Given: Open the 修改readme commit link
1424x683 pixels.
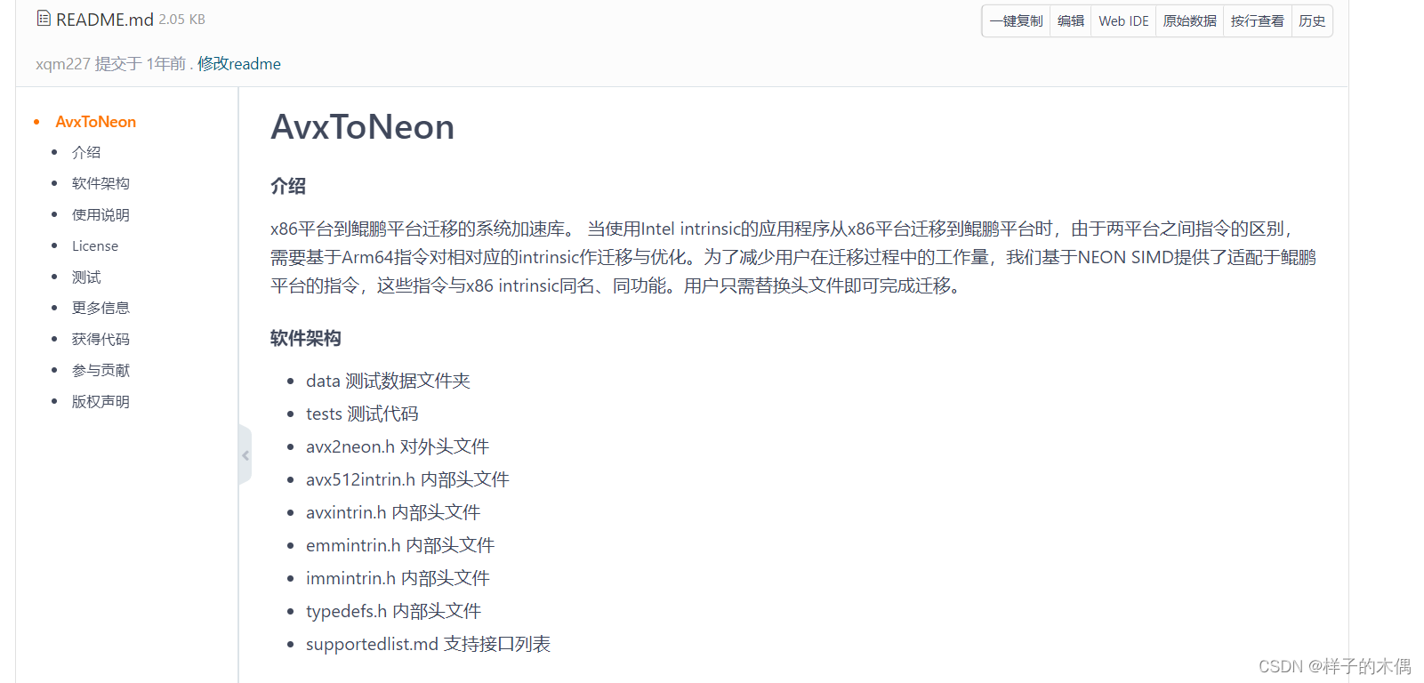Looking at the screenshot, I should click(x=239, y=64).
